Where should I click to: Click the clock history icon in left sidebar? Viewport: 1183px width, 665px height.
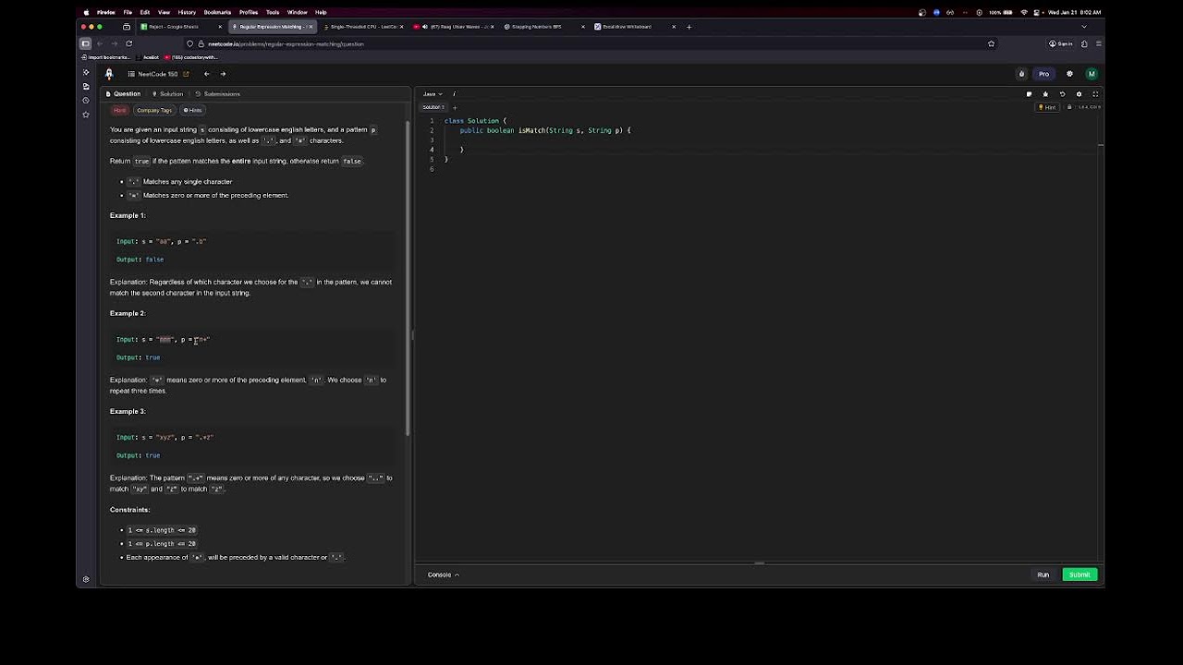(86, 101)
